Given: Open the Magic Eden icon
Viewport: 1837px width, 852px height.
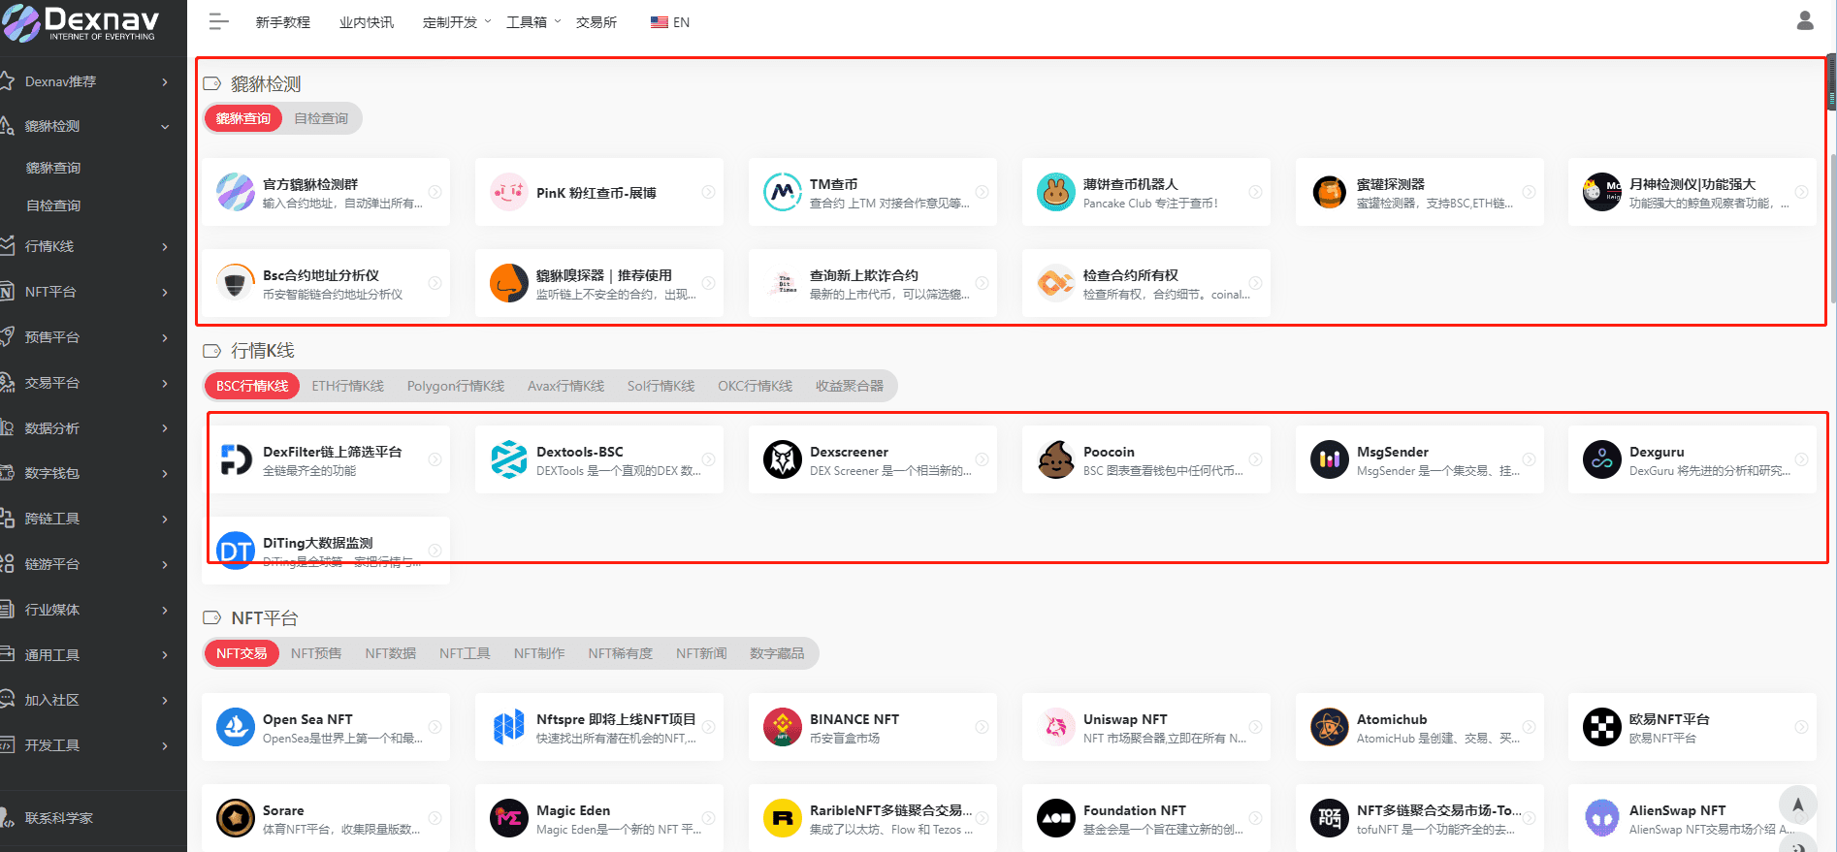Looking at the screenshot, I should (x=509, y=818).
